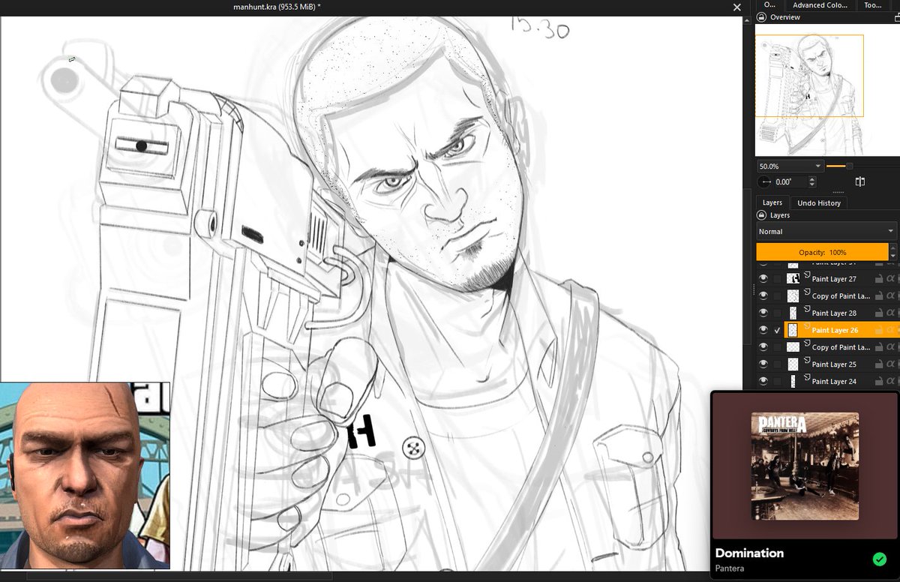Select Paint Layer 25 in the layer list
The height and width of the screenshot is (582, 900).
[x=834, y=364]
